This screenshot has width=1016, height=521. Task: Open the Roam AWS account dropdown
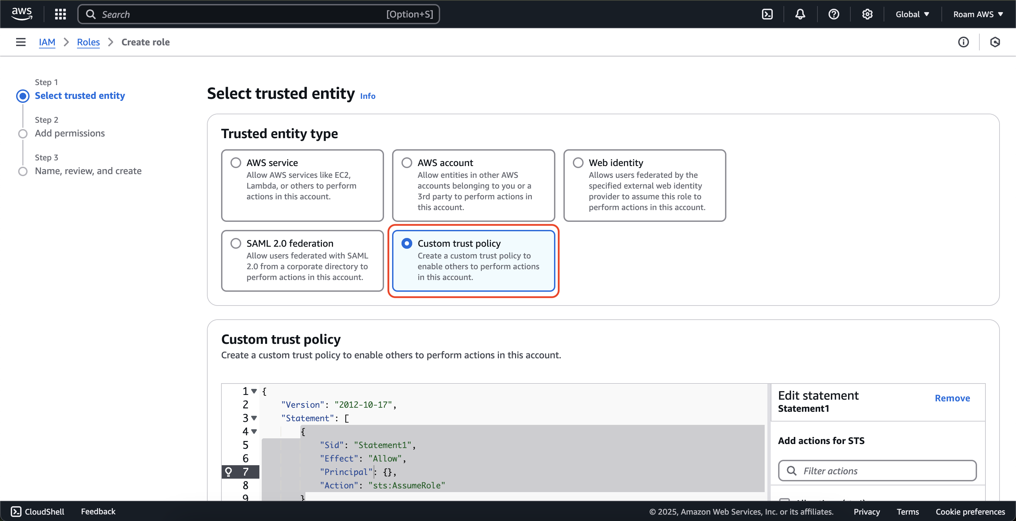[978, 14]
